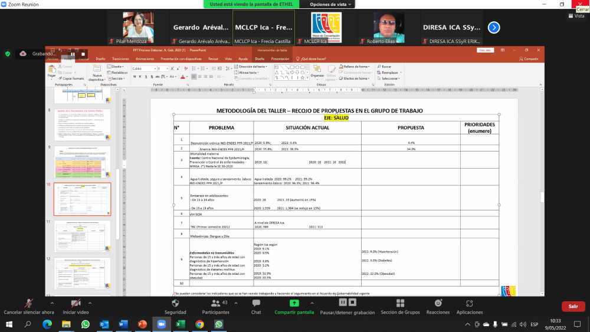Open the Participantes panel
This screenshot has width=590, height=332.
[215, 303]
